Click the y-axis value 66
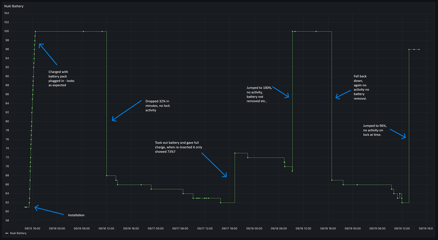The height and width of the screenshot is (240, 438). (7, 185)
